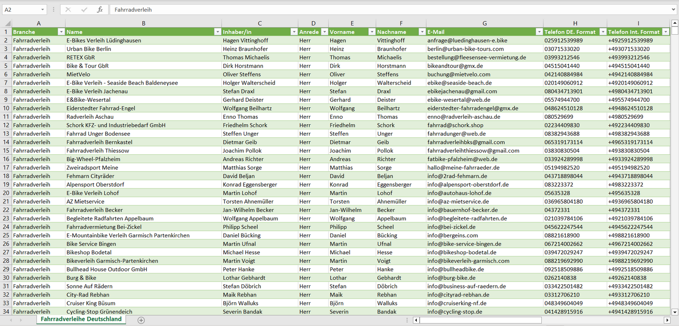The image size is (679, 326).
Task: Select the cell containing Urban Bike Berlin
Action: click(143, 49)
